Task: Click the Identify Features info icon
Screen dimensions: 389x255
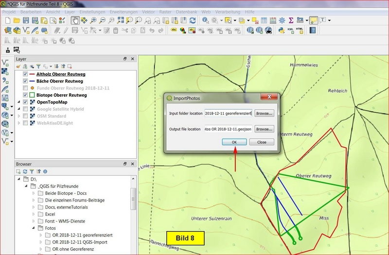Action: click(x=206, y=20)
